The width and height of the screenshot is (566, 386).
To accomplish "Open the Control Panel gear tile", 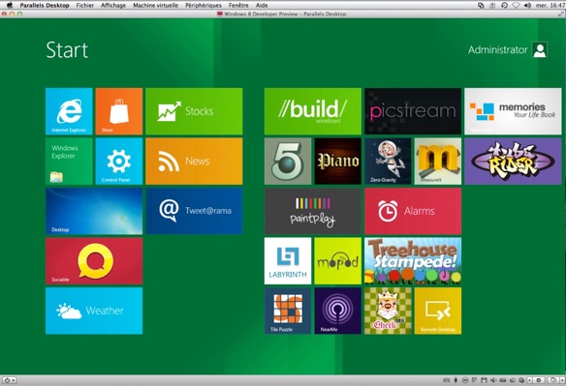I will click(119, 162).
